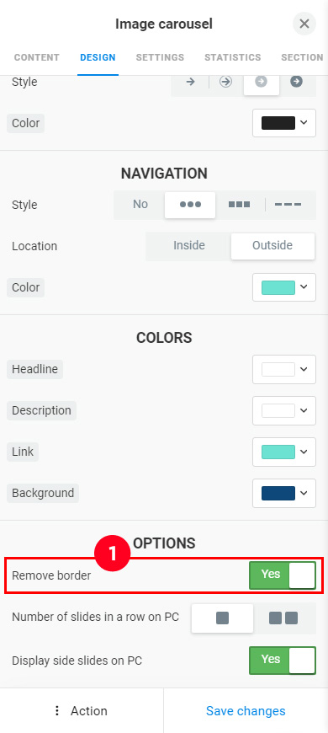This screenshot has height=733, width=328.
Task: Toggle the Remove border switch
Action: (283, 575)
